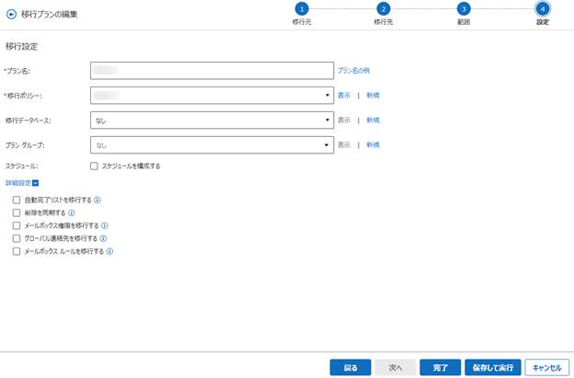
Task: Open info icon for メールボックス権限を移行する
Action: point(105,225)
